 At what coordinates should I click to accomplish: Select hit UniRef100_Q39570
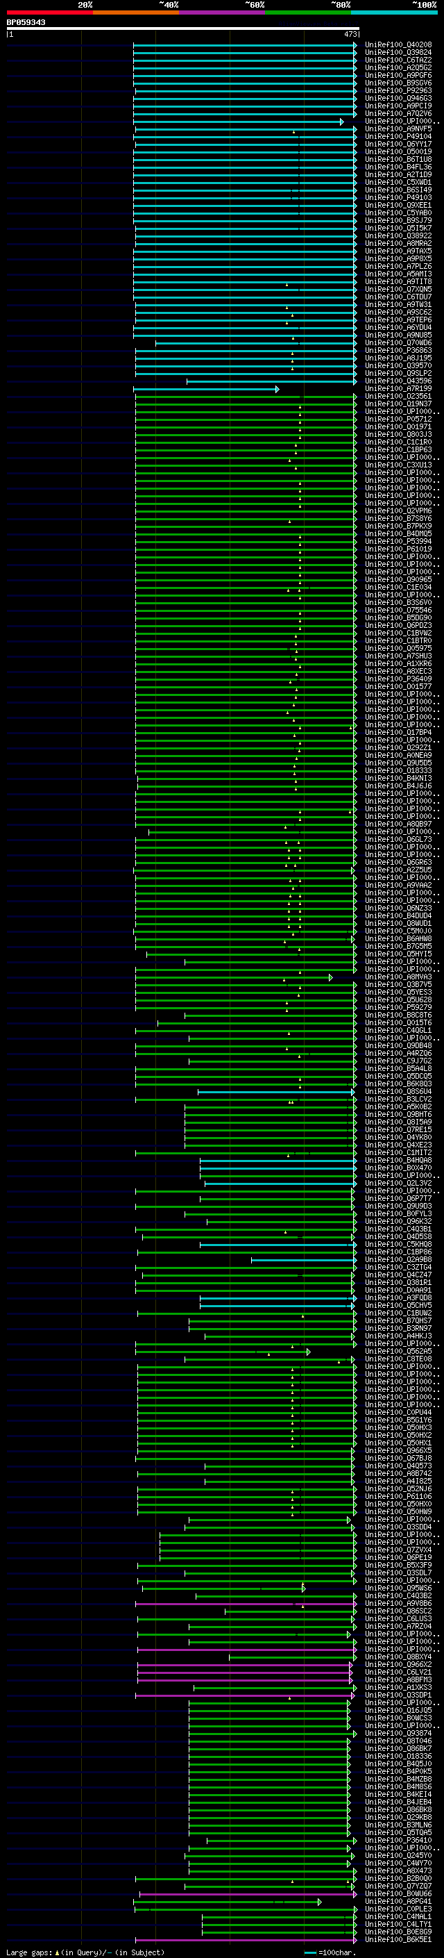[398, 365]
